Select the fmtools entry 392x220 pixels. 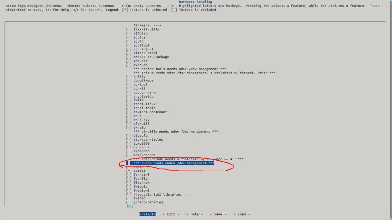coord(140,187)
